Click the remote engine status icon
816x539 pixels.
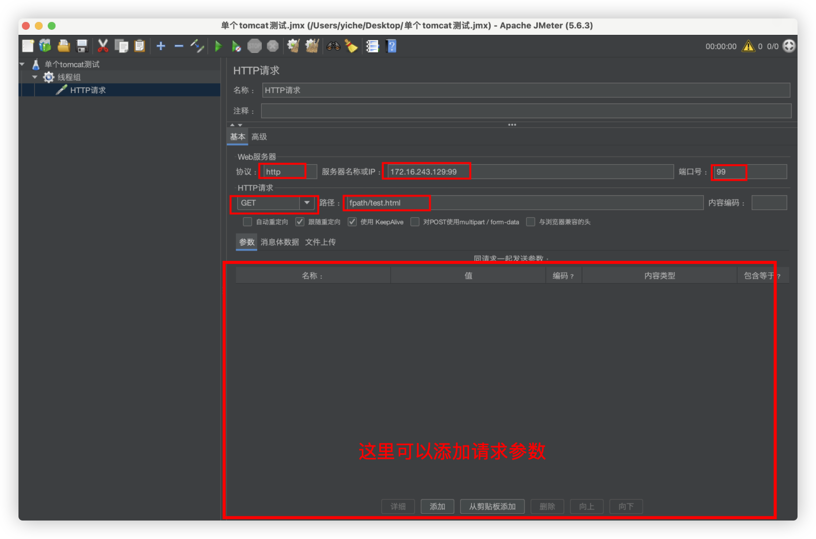[x=789, y=46]
